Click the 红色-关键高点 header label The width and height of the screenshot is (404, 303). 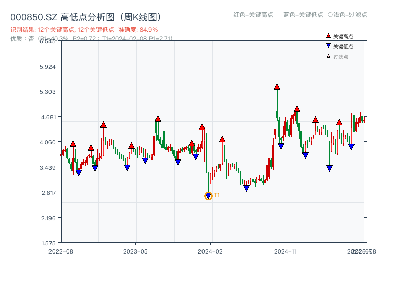(253, 15)
